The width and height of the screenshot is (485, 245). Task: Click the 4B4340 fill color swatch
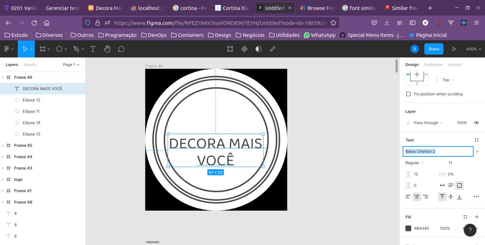(x=408, y=228)
